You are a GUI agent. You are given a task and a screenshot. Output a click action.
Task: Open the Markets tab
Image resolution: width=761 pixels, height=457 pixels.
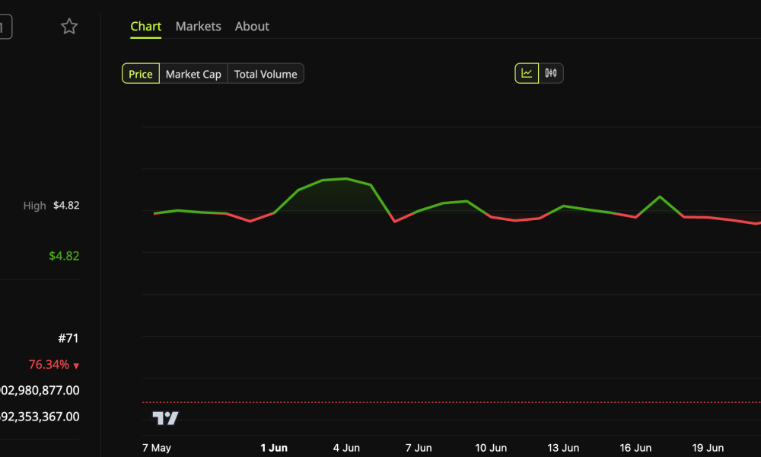pyautogui.click(x=198, y=26)
